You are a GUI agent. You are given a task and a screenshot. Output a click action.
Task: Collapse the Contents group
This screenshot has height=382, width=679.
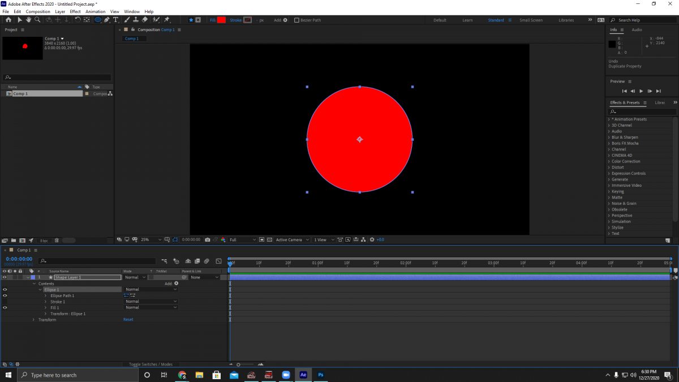point(34,284)
